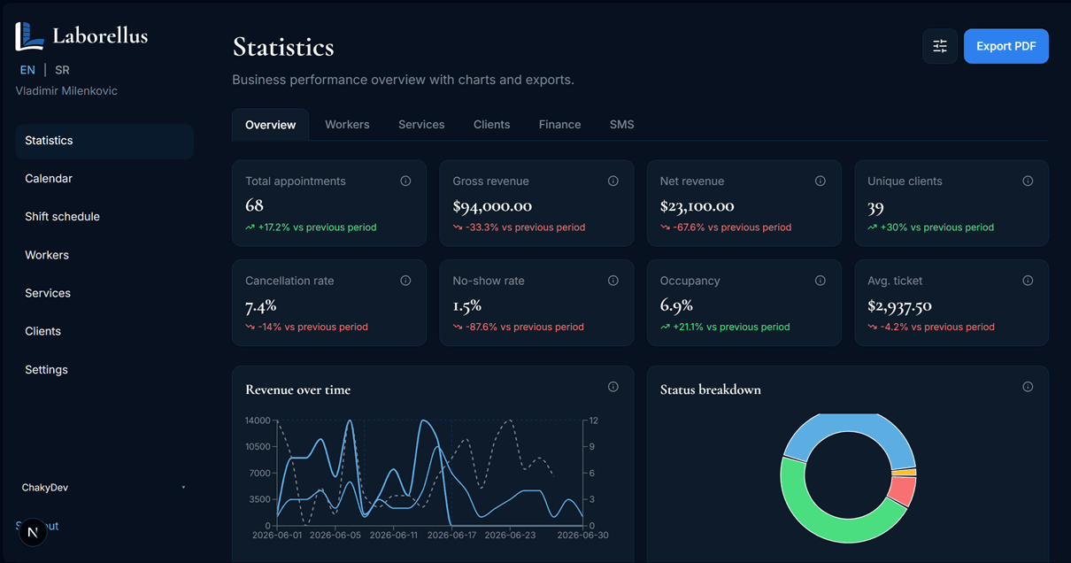Show info for Gross revenue card

[613, 181]
